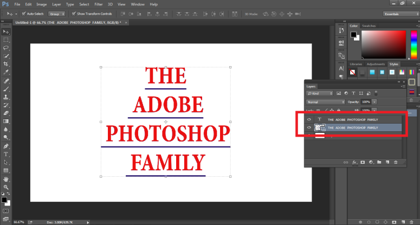The height and width of the screenshot is (225, 420).
Task: Select the Dodge tool
Action: [6, 137]
